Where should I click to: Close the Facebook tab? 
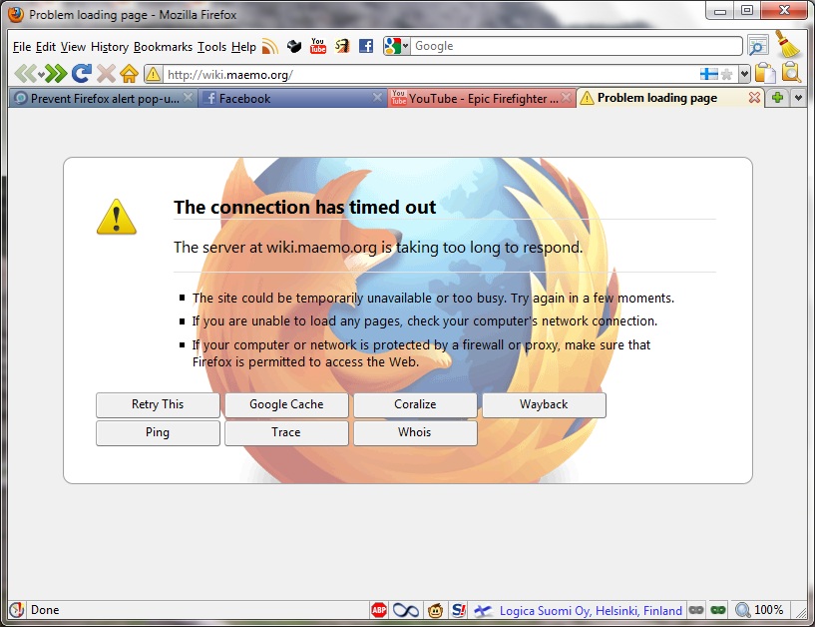[377, 97]
